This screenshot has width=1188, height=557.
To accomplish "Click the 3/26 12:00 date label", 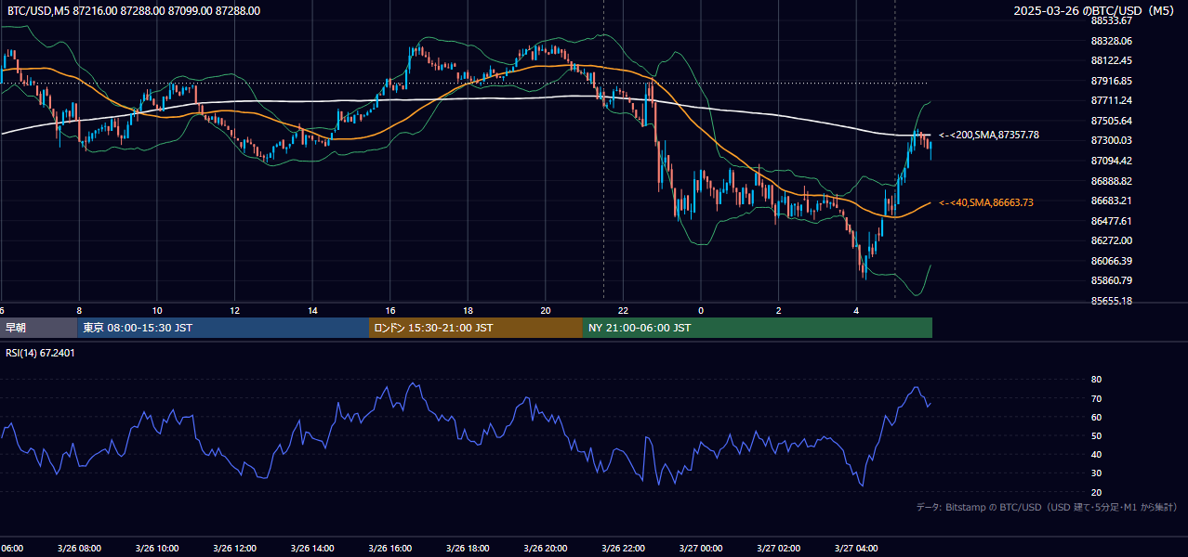I will (234, 549).
